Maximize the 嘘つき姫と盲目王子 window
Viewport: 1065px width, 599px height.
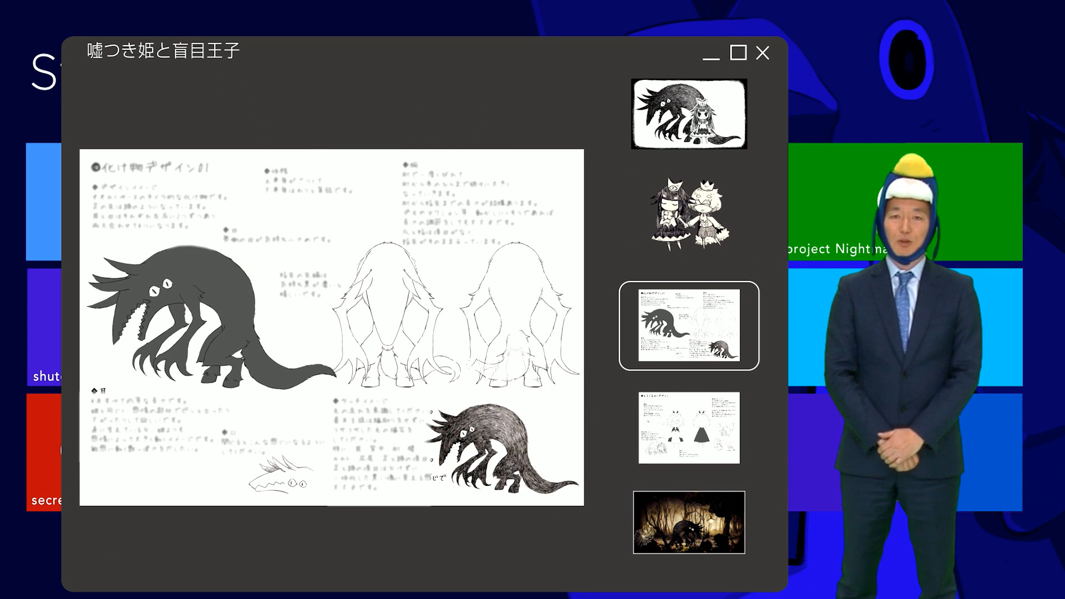click(738, 53)
